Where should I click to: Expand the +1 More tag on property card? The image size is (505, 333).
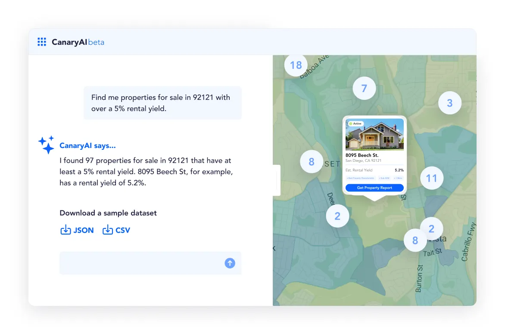399,178
